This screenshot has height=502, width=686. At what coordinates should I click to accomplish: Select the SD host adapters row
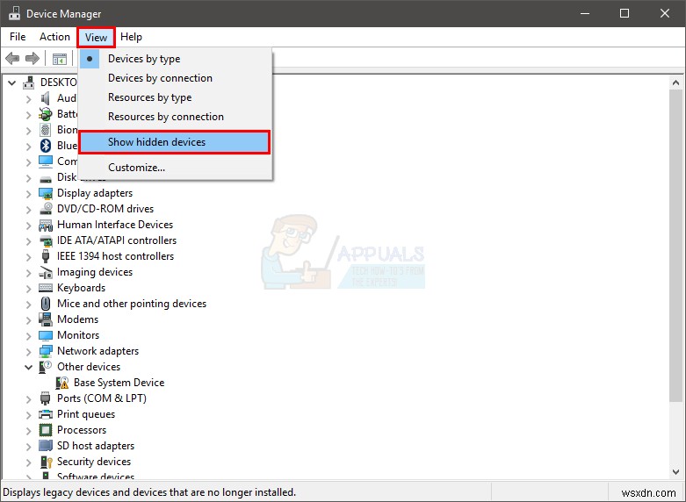pos(96,446)
